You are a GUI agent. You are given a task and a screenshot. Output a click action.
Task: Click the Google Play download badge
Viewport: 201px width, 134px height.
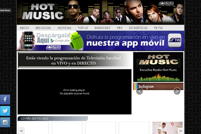click(x=60, y=41)
